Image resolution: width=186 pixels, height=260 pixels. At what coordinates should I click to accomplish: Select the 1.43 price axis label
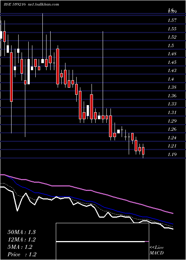172,71
